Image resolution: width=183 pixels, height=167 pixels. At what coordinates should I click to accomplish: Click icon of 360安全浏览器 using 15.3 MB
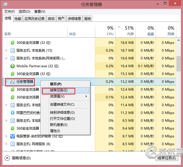pos(13,74)
